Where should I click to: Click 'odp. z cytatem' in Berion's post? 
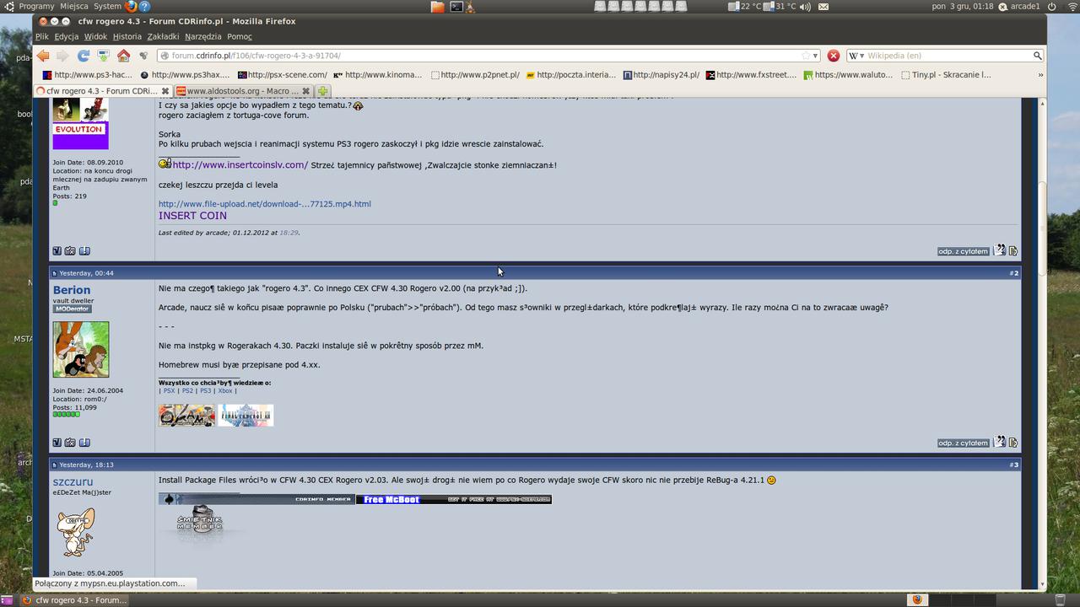click(963, 443)
